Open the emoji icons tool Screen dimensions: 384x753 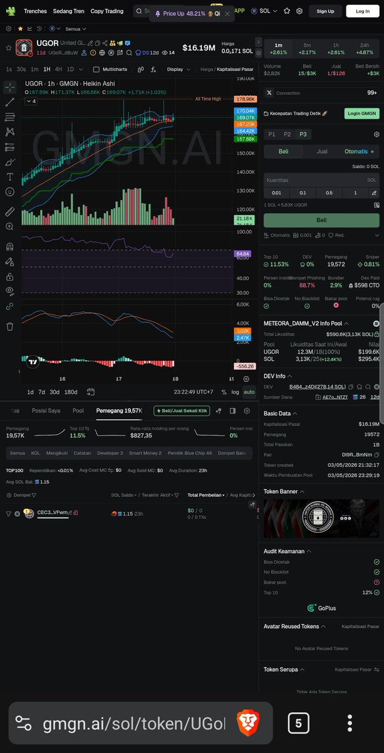click(9, 192)
